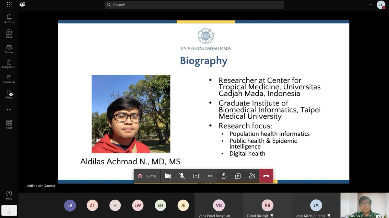The height and width of the screenshot is (218, 389).
Task: Open the meeting chat panel
Action: tap(238, 176)
